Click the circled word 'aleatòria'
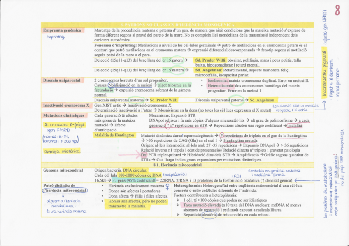 209,215
